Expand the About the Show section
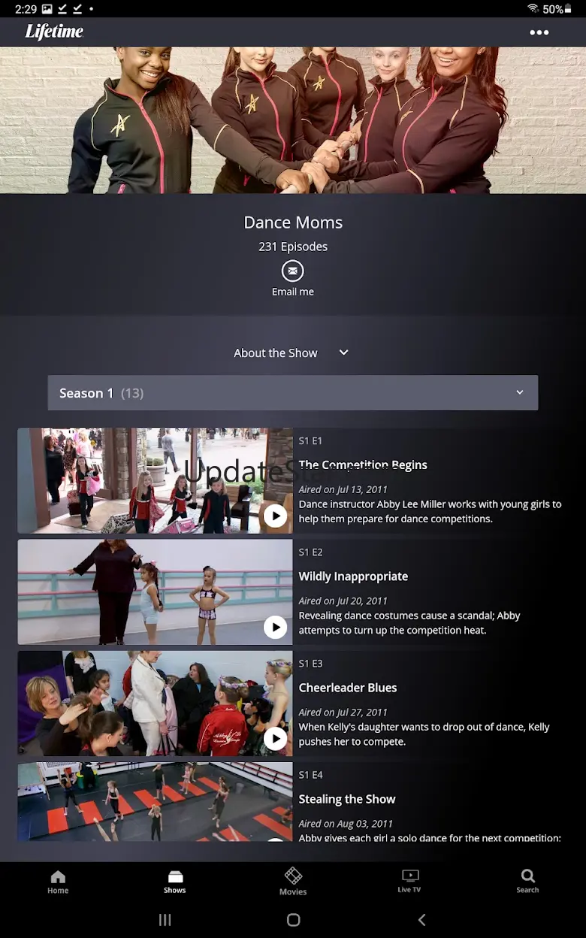Image resolution: width=586 pixels, height=938 pixels. coord(291,353)
